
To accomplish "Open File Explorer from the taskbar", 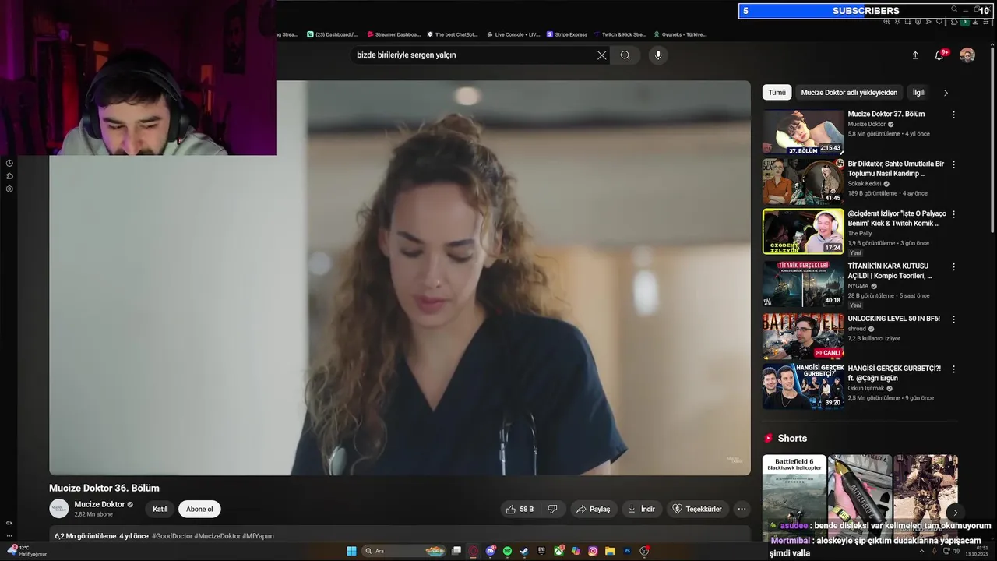I will coord(610,551).
